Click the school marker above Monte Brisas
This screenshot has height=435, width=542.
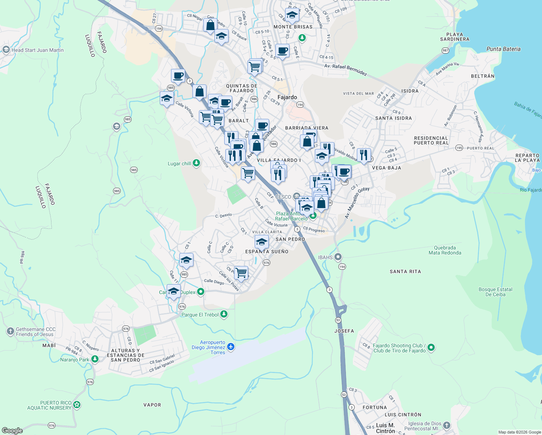click(292, 16)
